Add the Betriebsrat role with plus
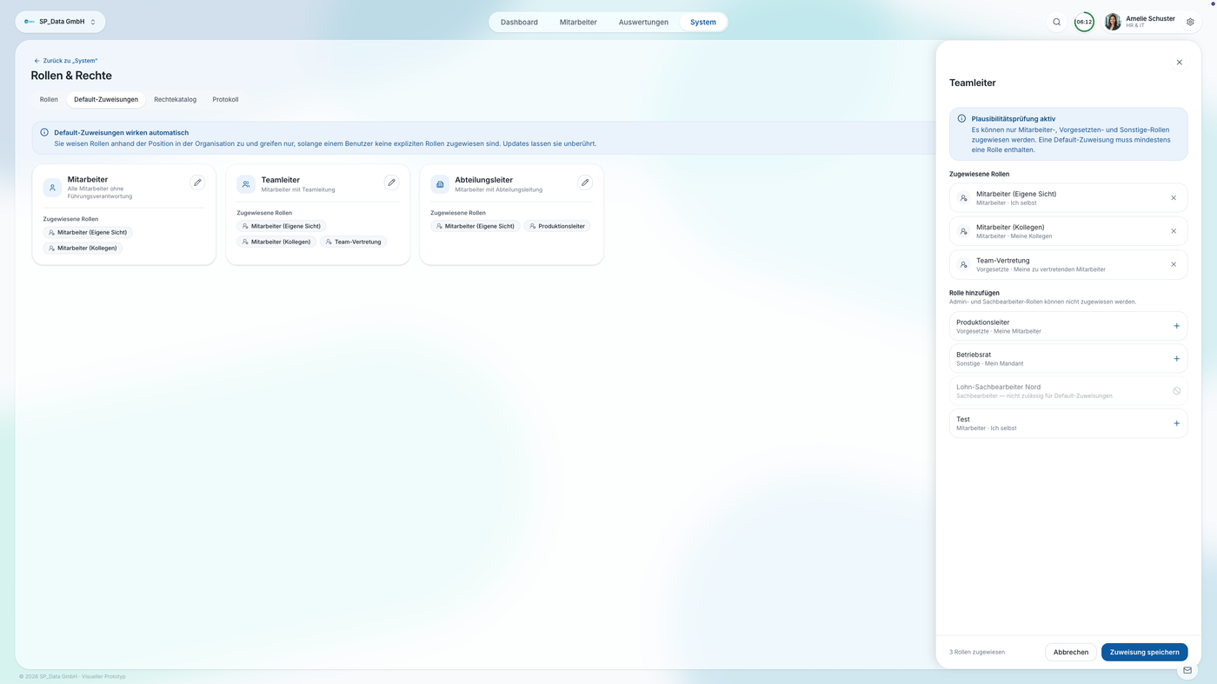The height and width of the screenshot is (684, 1217). pyautogui.click(x=1176, y=358)
